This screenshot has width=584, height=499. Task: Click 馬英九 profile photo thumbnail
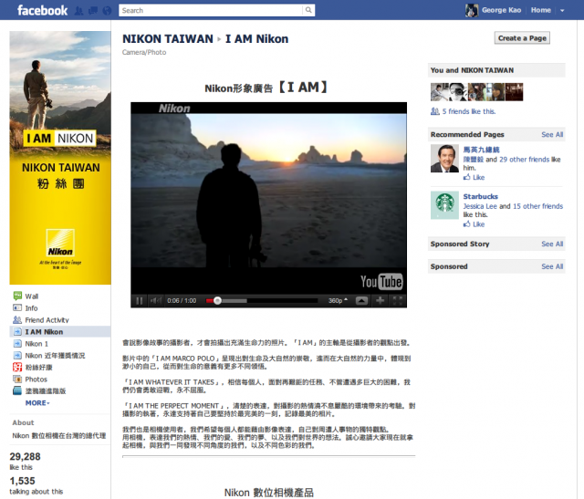tap(444, 158)
